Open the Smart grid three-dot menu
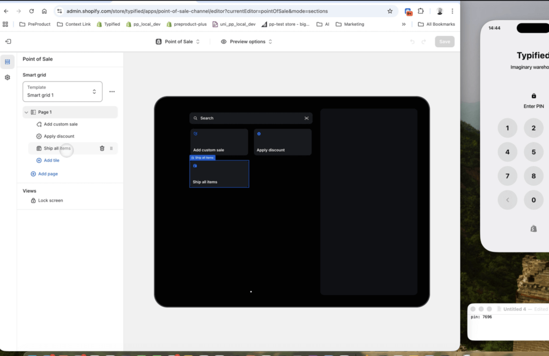This screenshot has height=356, width=549. click(x=112, y=92)
